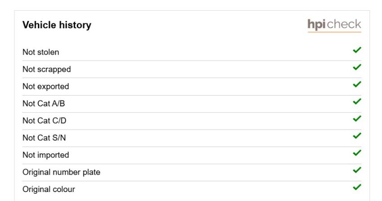Click the Not Cat A/B green tick
Image resolution: width=382 pixels, height=201 pixels.
click(357, 101)
